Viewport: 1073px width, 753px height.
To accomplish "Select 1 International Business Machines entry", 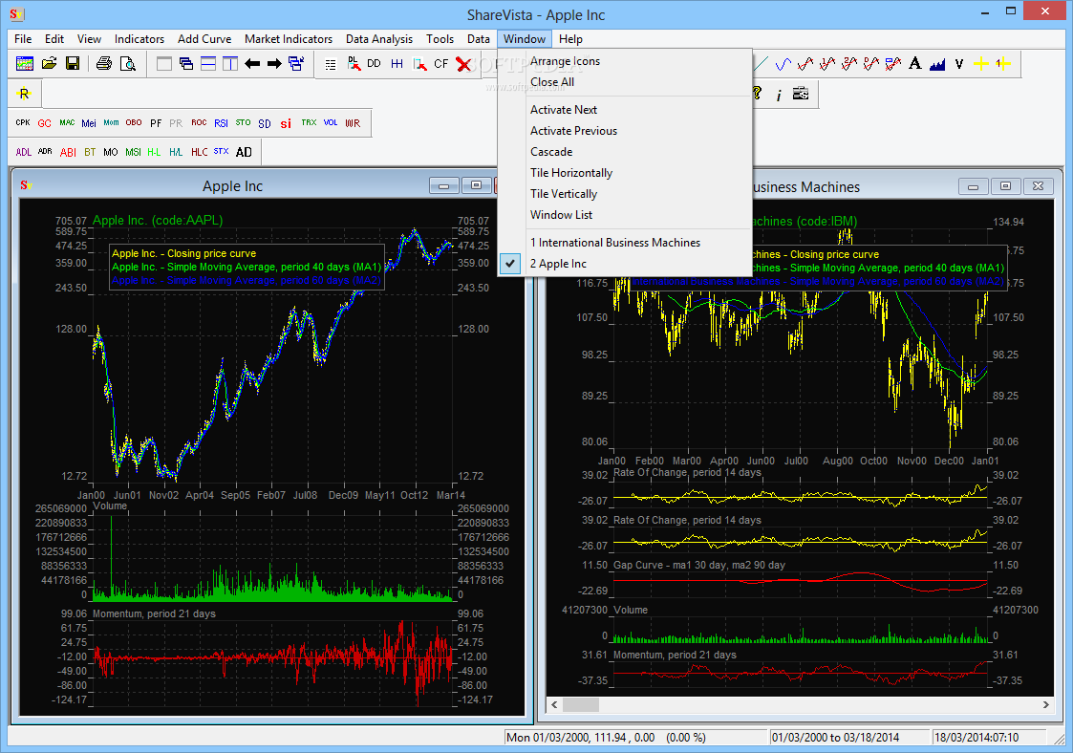I will 625,243.
